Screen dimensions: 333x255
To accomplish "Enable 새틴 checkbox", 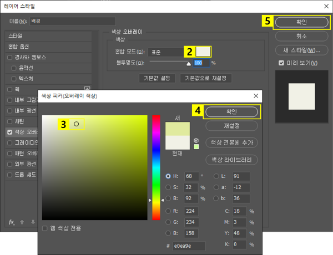I will click(x=9, y=121).
